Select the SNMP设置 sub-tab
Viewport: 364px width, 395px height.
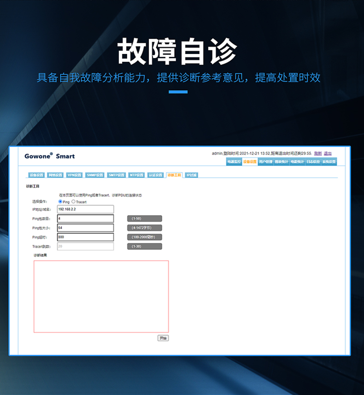95,175
